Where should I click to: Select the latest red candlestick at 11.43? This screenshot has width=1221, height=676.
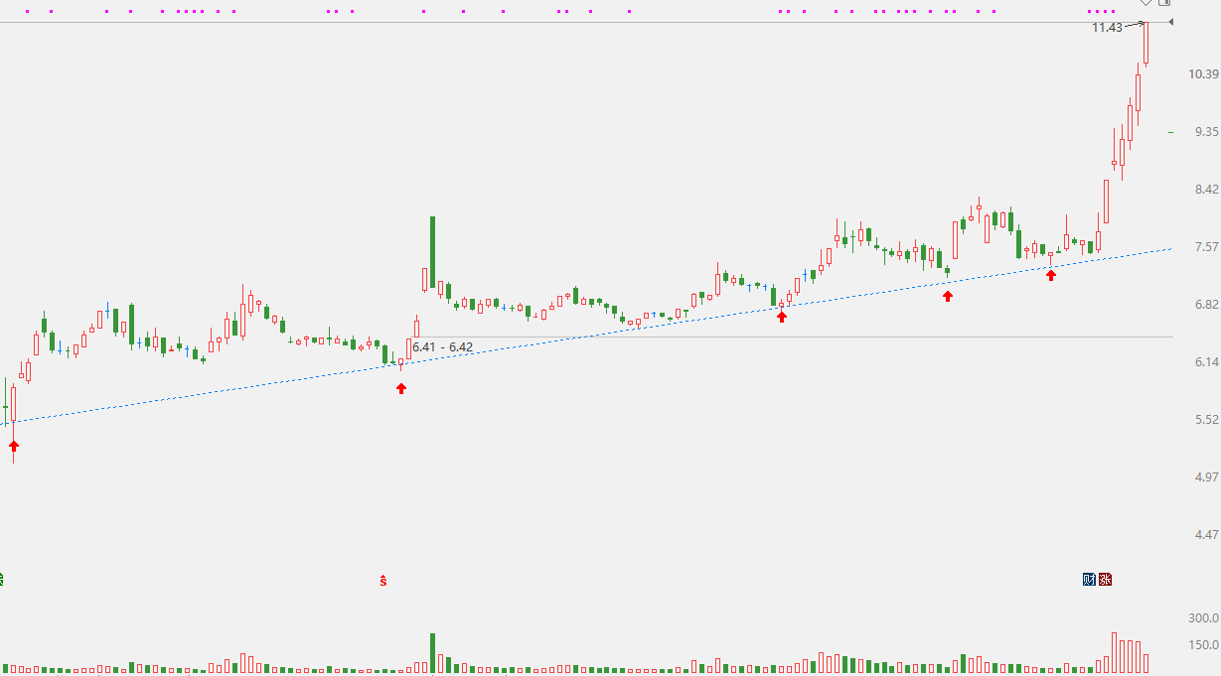1145,43
